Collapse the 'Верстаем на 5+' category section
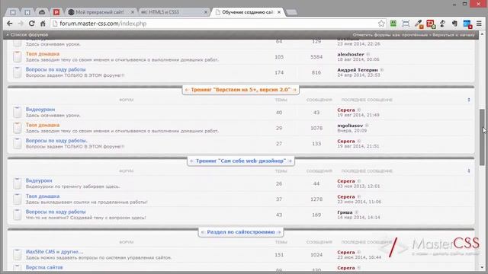The height and width of the screenshot is (274, 488). [x=469, y=100]
